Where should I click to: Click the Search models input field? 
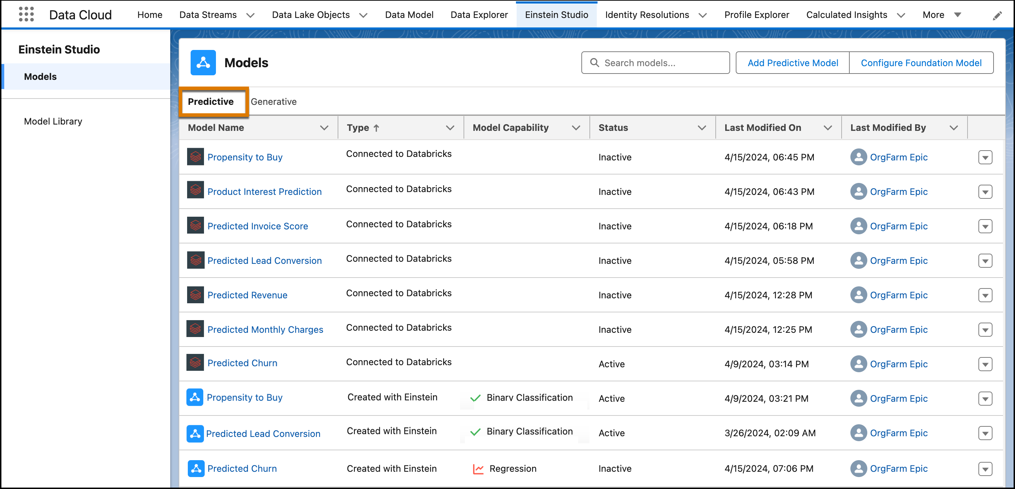655,63
